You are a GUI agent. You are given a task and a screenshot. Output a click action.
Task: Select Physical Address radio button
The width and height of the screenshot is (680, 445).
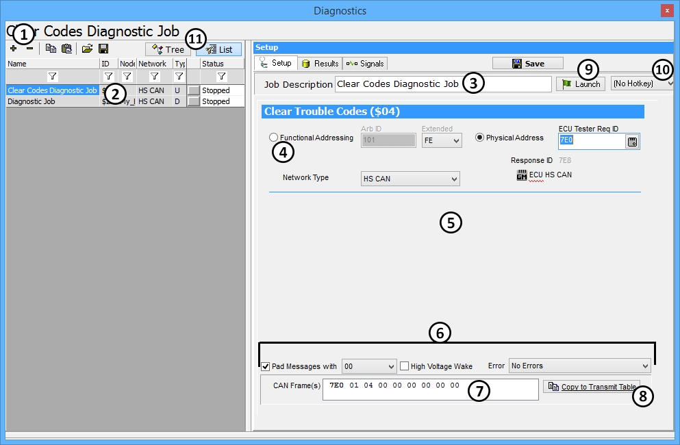click(x=479, y=138)
